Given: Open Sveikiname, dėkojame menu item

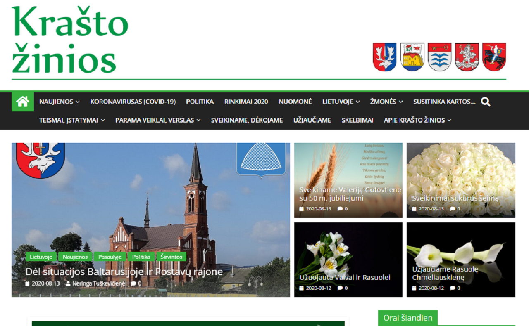Looking at the screenshot, I should (x=247, y=120).
